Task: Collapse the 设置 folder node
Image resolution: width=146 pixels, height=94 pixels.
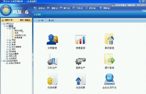Action: [7, 29]
